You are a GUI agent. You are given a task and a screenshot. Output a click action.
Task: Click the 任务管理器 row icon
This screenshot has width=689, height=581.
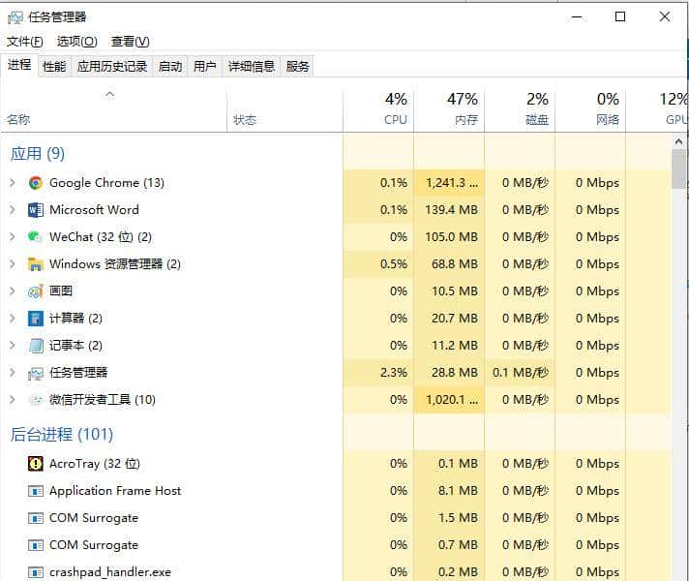(36, 373)
